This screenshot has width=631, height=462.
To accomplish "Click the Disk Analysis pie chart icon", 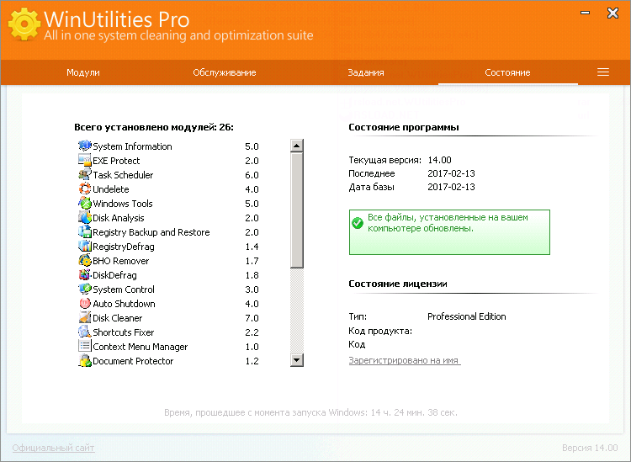I will [84, 217].
